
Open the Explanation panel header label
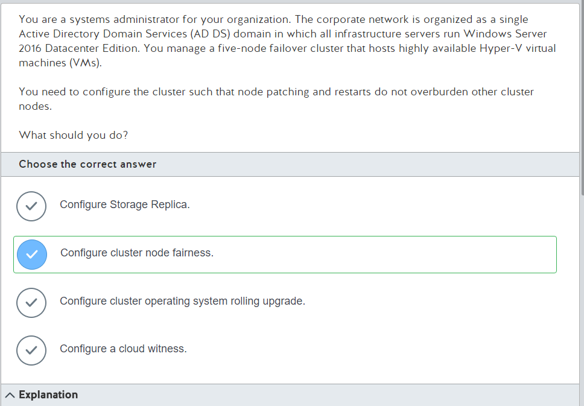tap(48, 395)
